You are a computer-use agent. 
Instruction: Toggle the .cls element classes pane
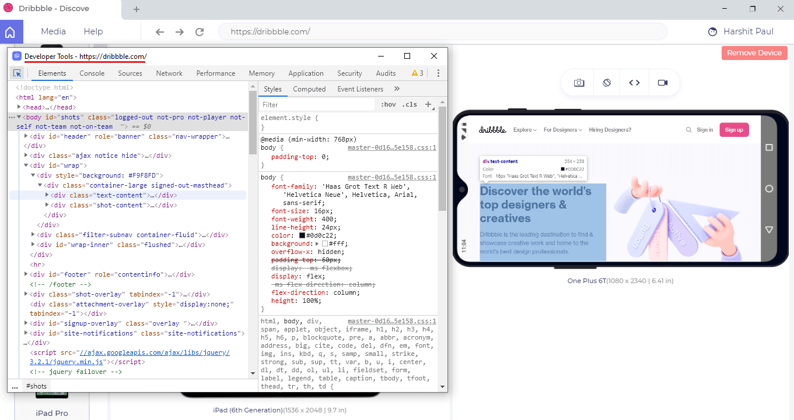point(409,104)
